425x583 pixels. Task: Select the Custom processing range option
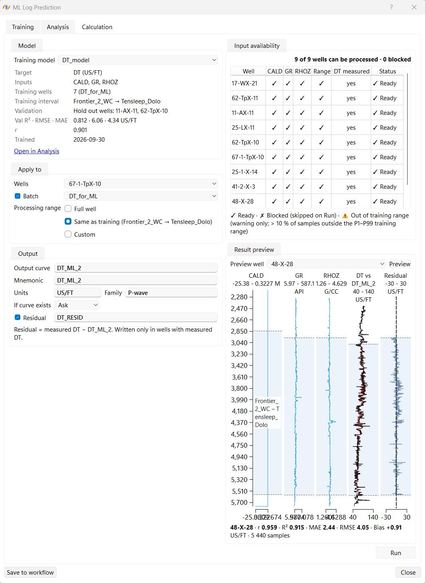[68, 234]
